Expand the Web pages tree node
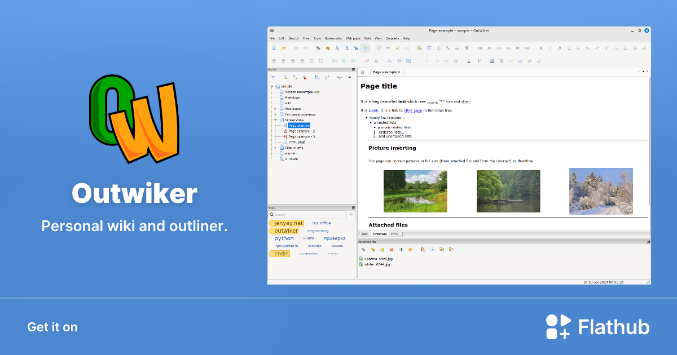This screenshot has width=677, height=355. coord(275,109)
